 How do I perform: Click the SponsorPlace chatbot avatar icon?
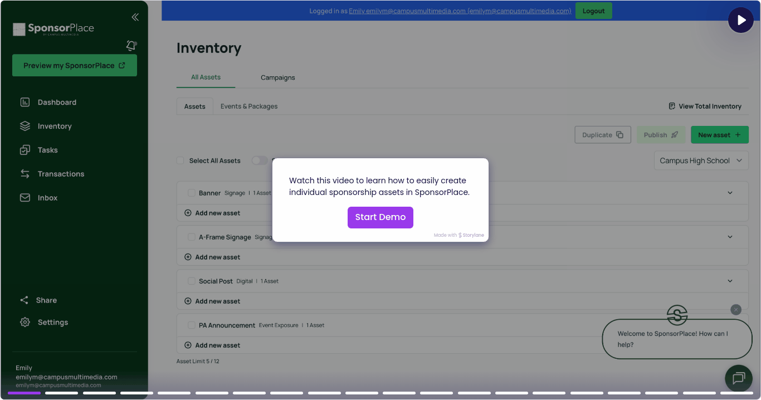pos(677,315)
